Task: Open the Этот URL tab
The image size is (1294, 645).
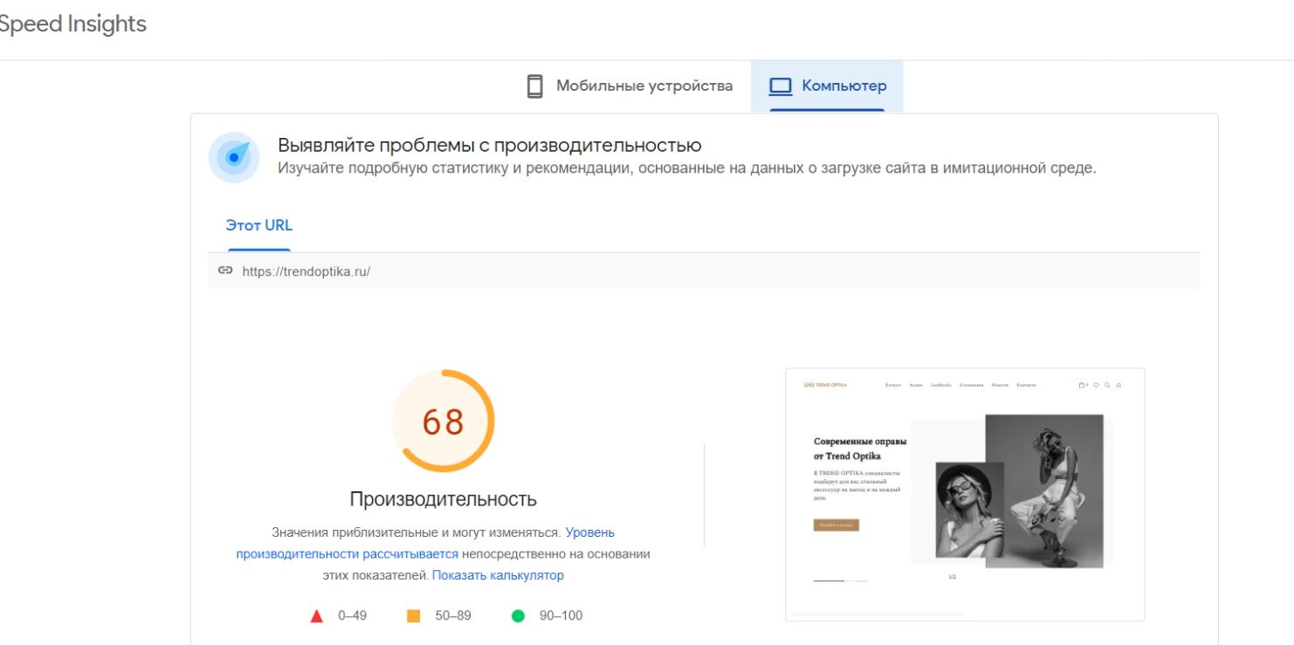Action: pyautogui.click(x=258, y=225)
